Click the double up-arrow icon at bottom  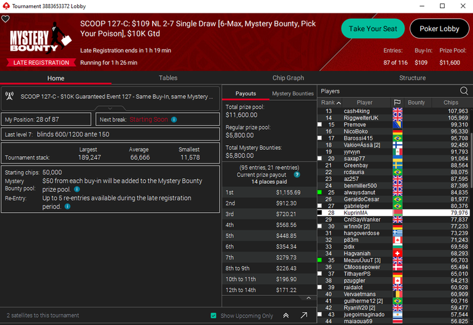pyautogui.click(x=286, y=316)
